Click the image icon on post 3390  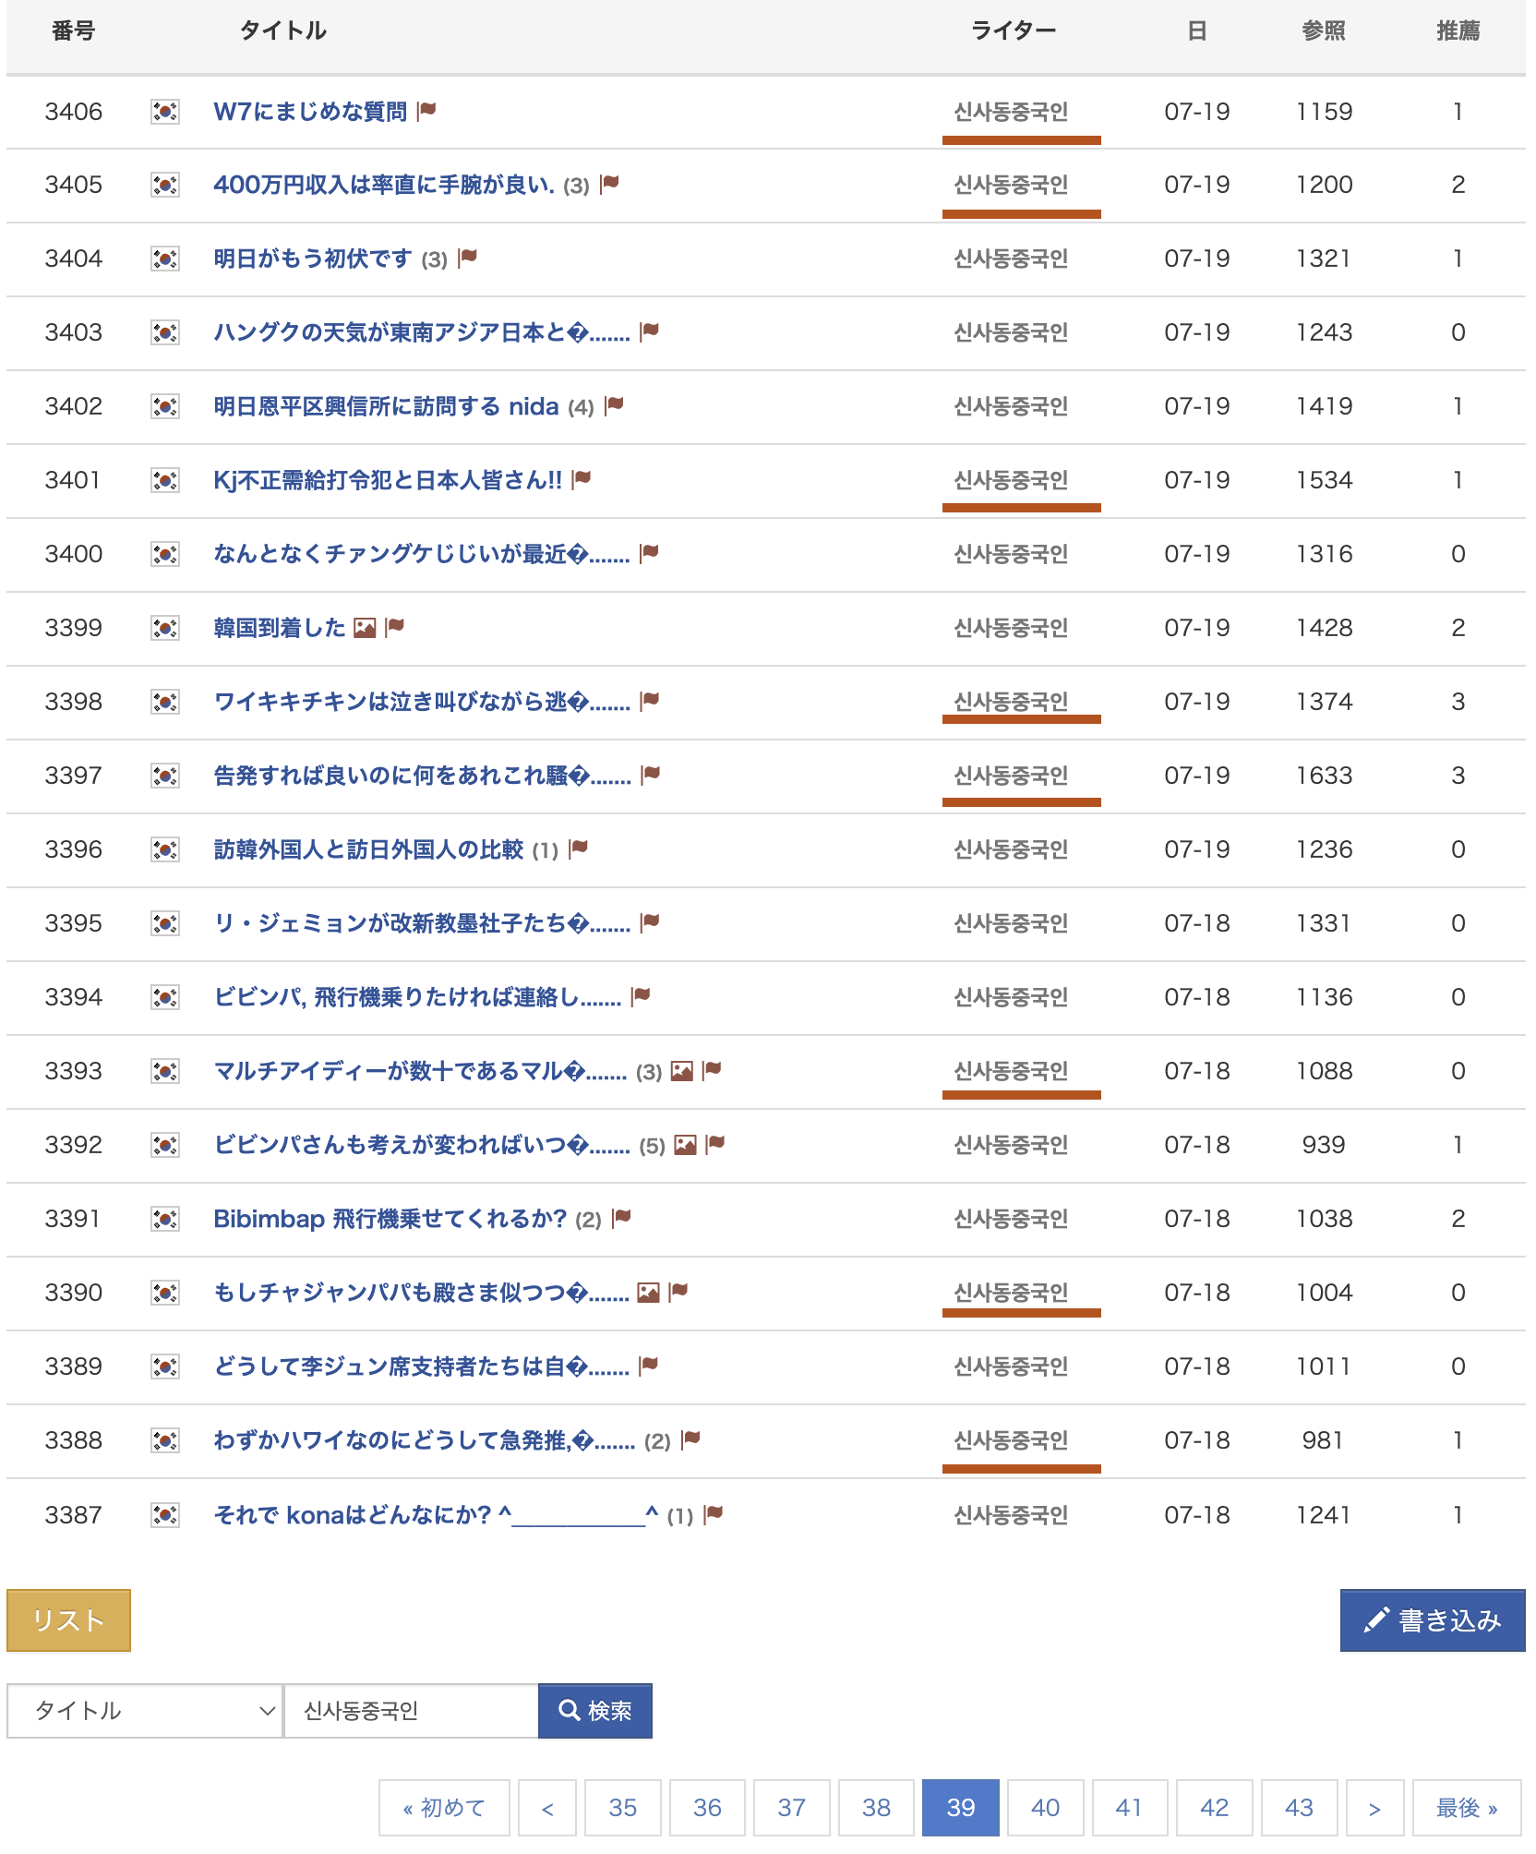coord(649,1293)
